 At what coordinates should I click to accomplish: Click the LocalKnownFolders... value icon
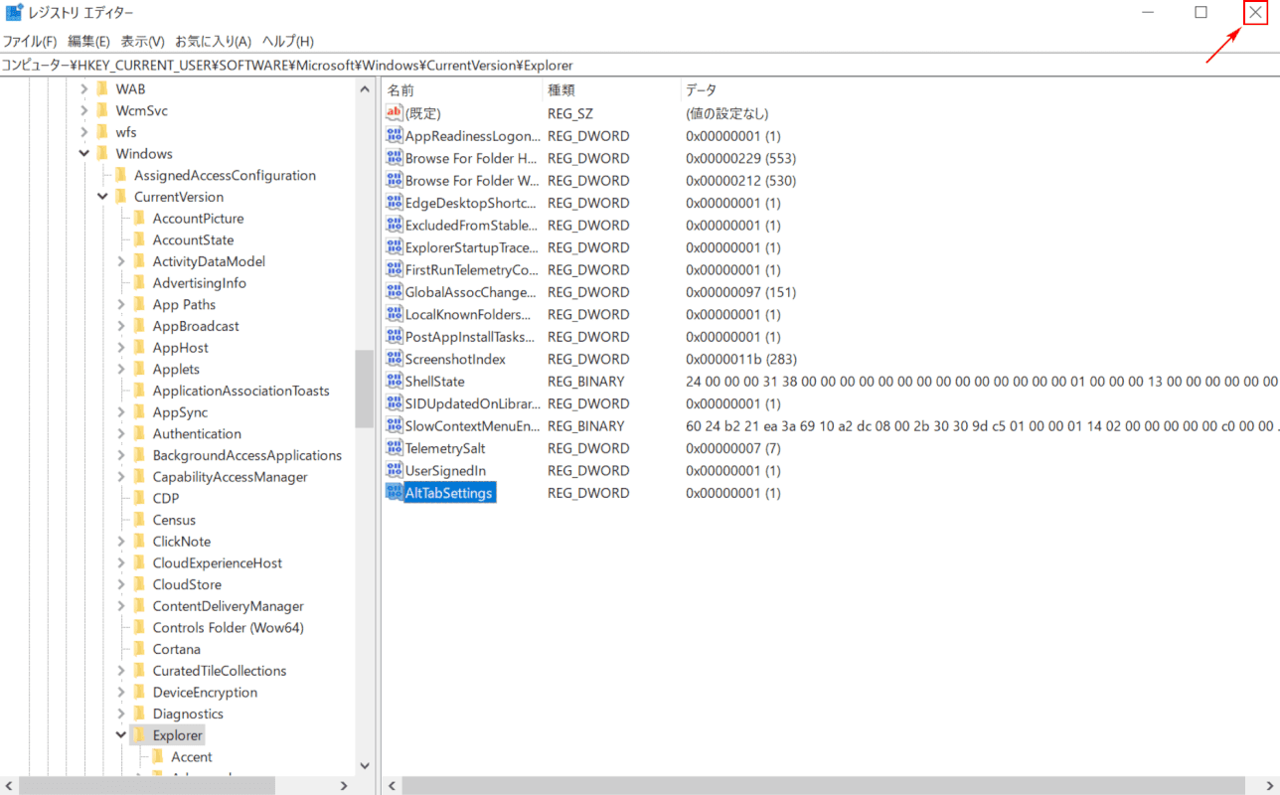tap(394, 314)
